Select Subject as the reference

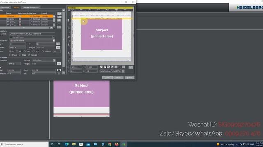pyautogui.click(x=29, y=55)
